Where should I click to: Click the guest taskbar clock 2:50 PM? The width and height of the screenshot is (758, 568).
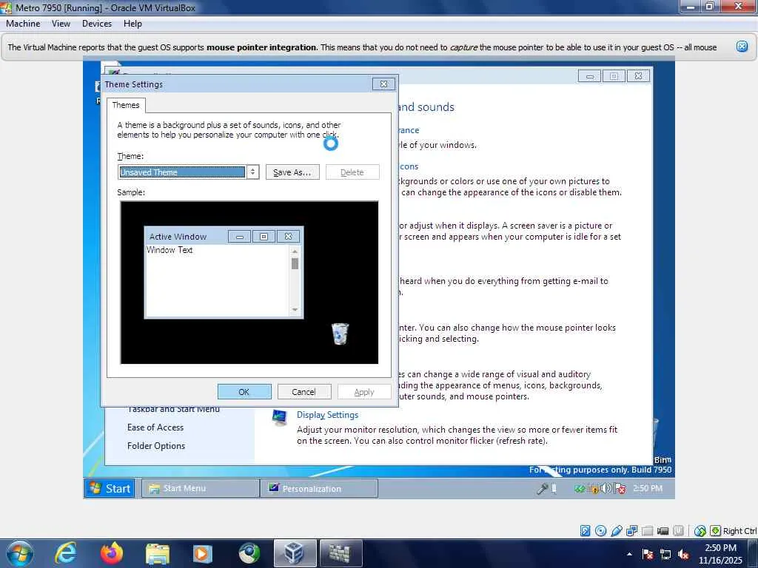pos(648,488)
